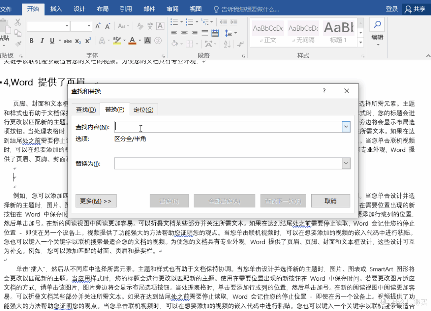Image resolution: width=431 pixels, height=311 pixels.
Task: Center align the paragraph
Action: coord(184,33)
